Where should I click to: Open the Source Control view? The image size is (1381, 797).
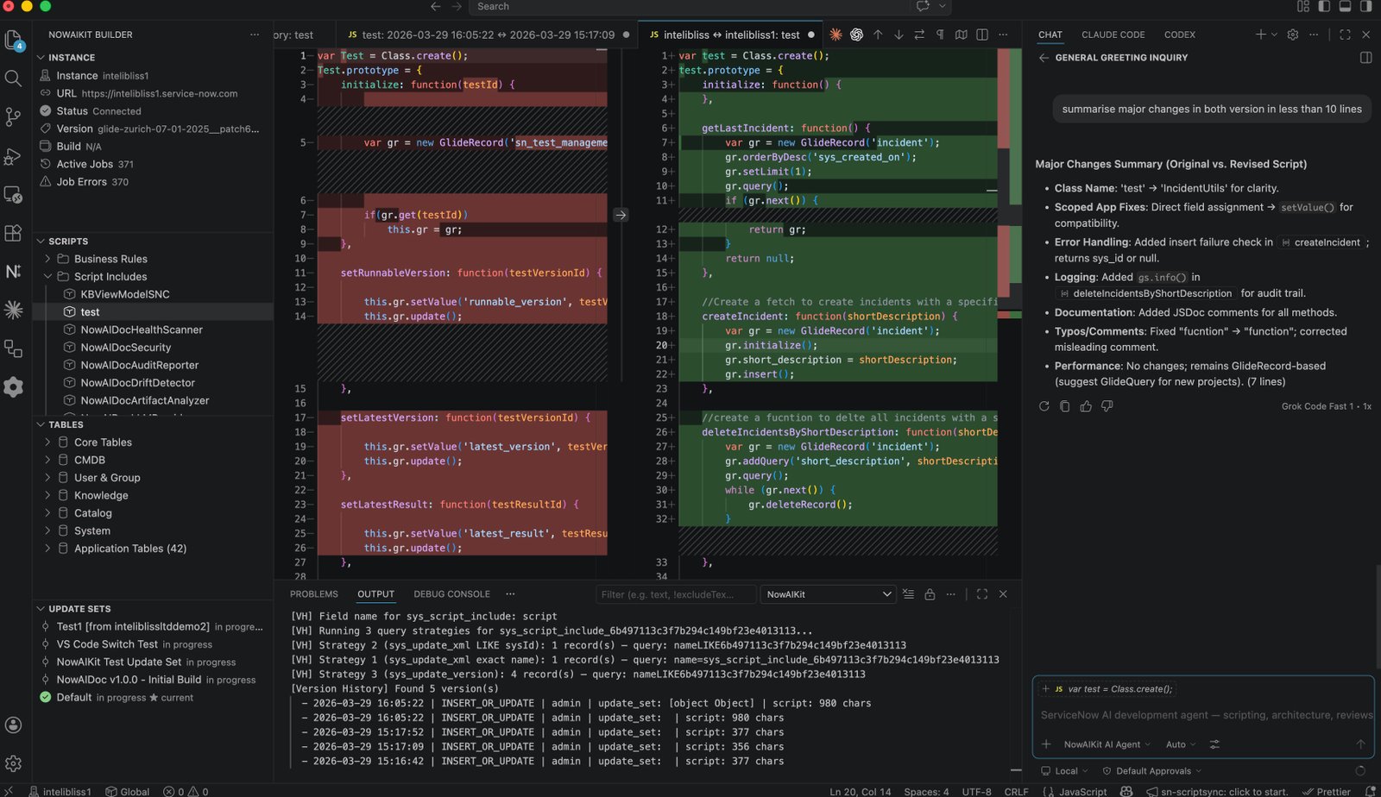[13, 117]
